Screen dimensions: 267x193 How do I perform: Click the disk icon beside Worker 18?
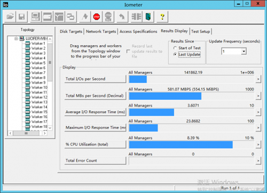pyautogui.click(x=28, y=126)
